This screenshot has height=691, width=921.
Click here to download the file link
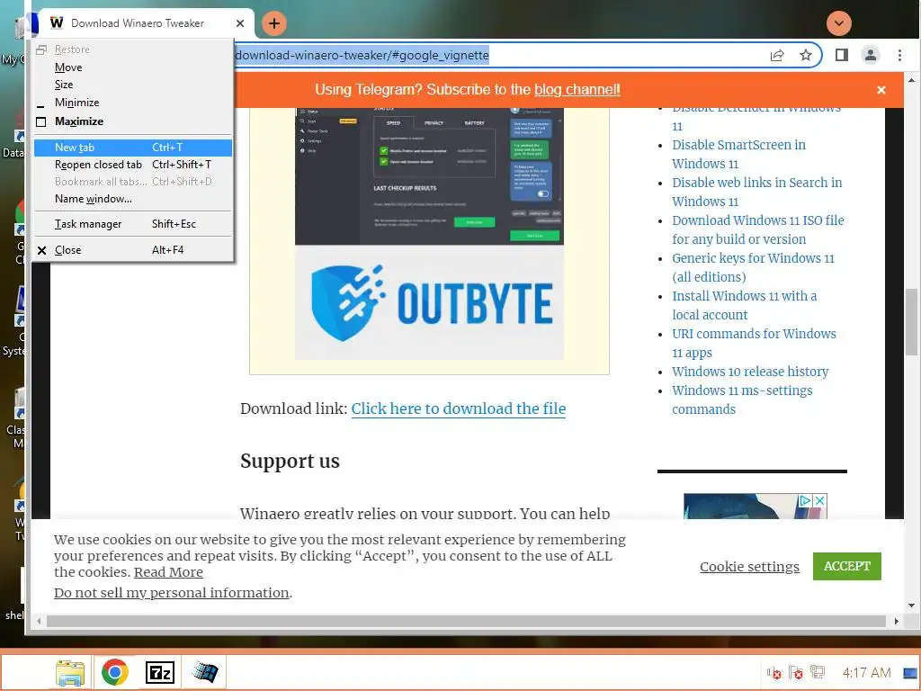[458, 408]
